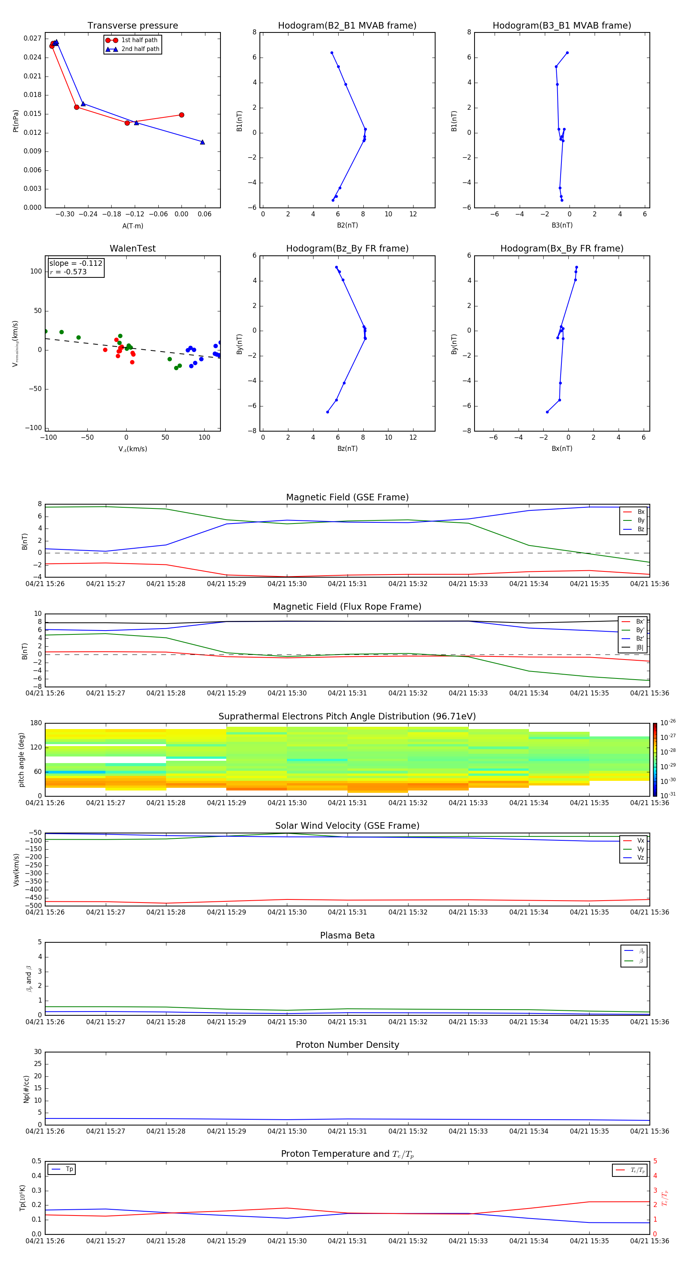Click the dashed regression line in WalenTest
The image size is (695, 1275).
(x=132, y=348)
